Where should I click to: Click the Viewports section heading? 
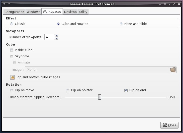pos(15,31)
